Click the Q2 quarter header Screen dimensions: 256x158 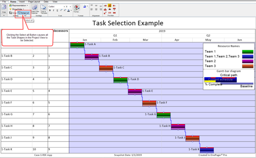[x=208, y=35]
